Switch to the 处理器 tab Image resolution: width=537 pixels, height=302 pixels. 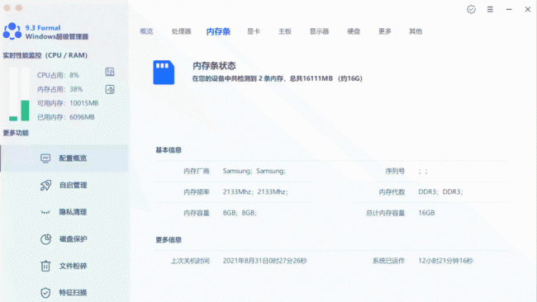[181, 31]
